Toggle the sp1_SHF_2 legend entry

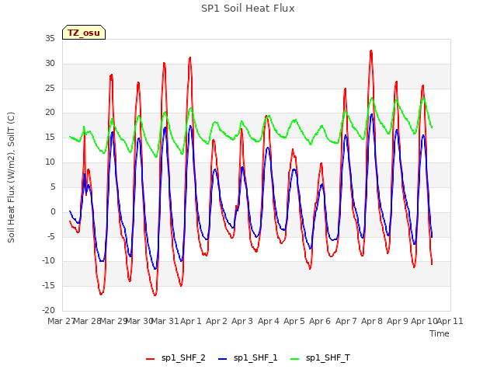click(176, 358)
